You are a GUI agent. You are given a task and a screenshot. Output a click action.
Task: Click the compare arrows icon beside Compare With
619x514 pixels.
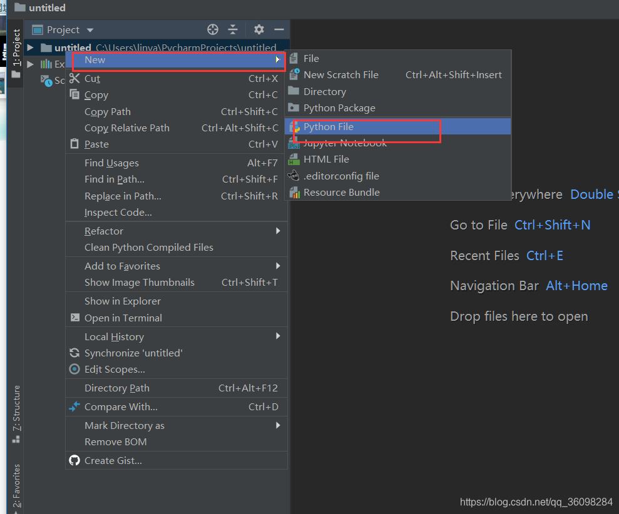tap(74, 406)
